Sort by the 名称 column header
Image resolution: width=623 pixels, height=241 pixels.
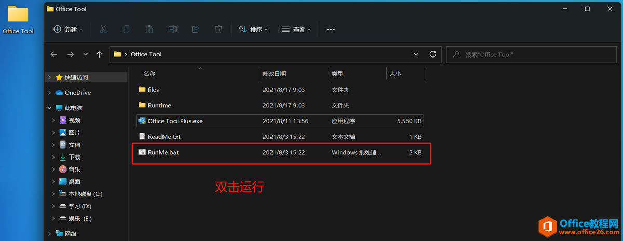pyautogui.click(x=150, y=74)
